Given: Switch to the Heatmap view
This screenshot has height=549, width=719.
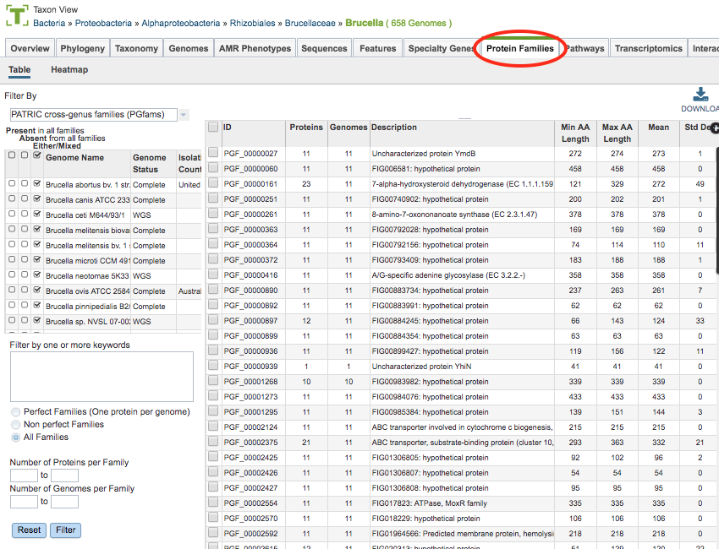Looking at the screenshot, I should pos(69,69).
